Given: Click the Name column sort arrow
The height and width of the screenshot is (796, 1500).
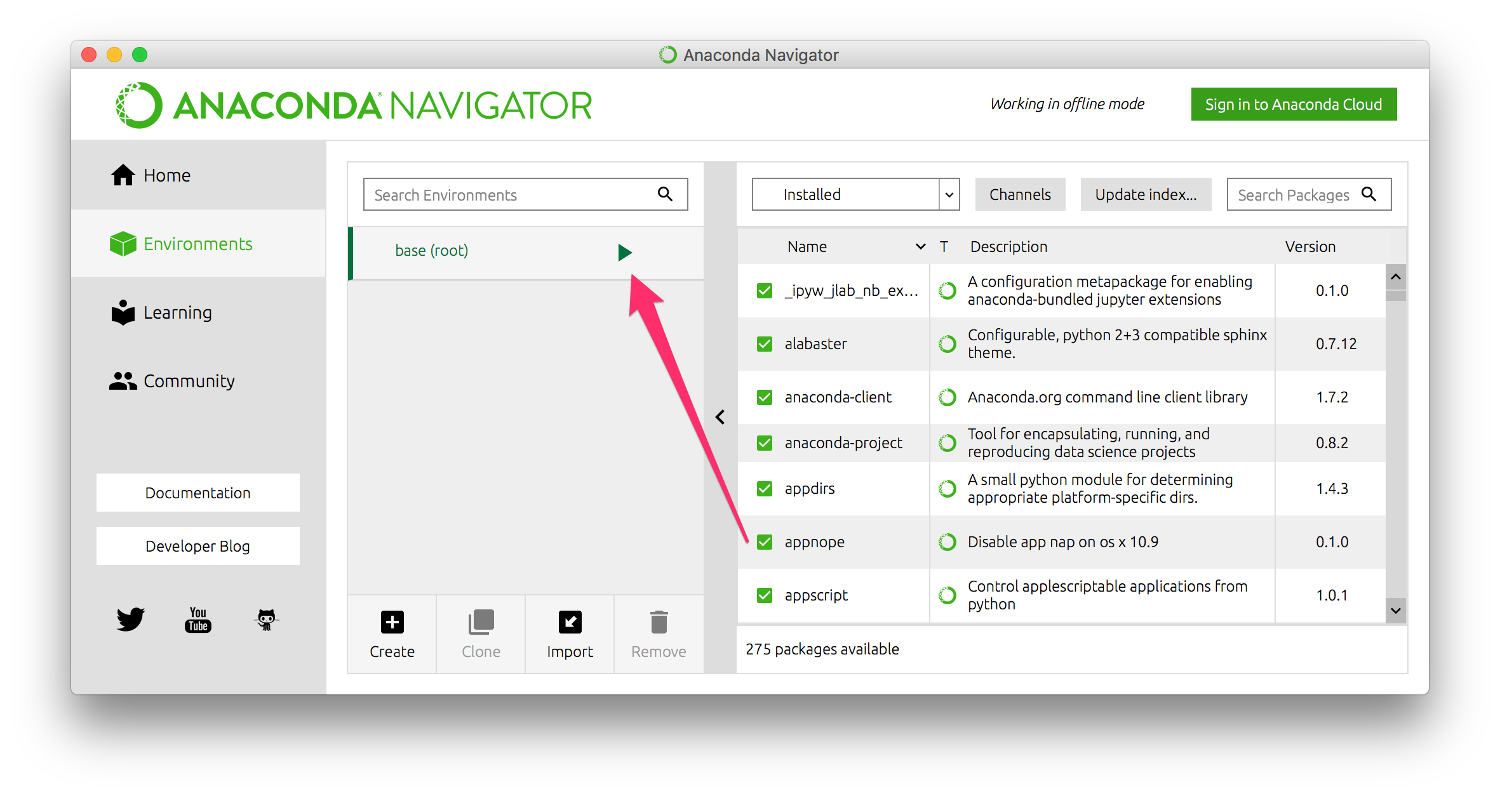Looking at the screenshot, I should tap(920, 247).
